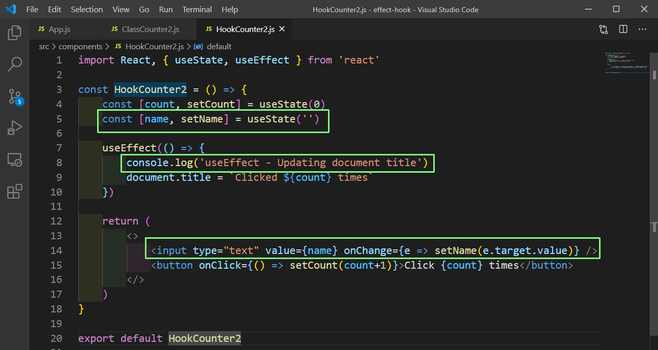
Task: Open the Explorer view in activity bar
Action: click(15, 34)
